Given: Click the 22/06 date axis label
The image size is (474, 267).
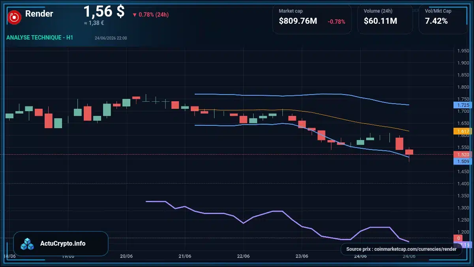Looking at the screenshot, I should (243, 256).
